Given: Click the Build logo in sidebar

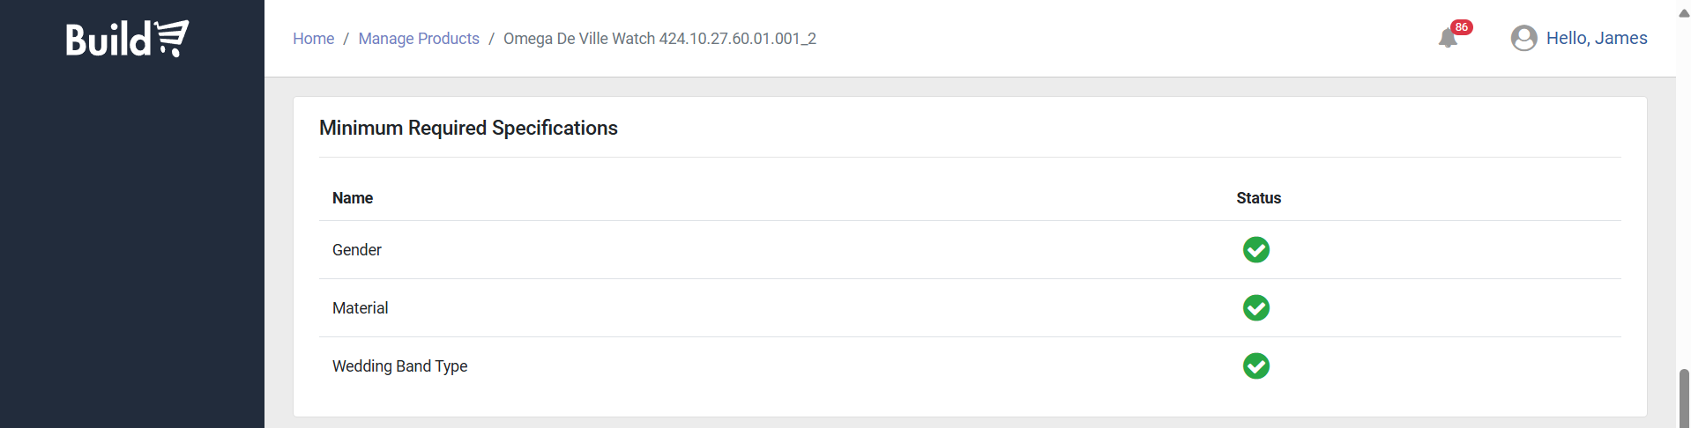Looking at the screenshot, I should (x=126, y=39).
